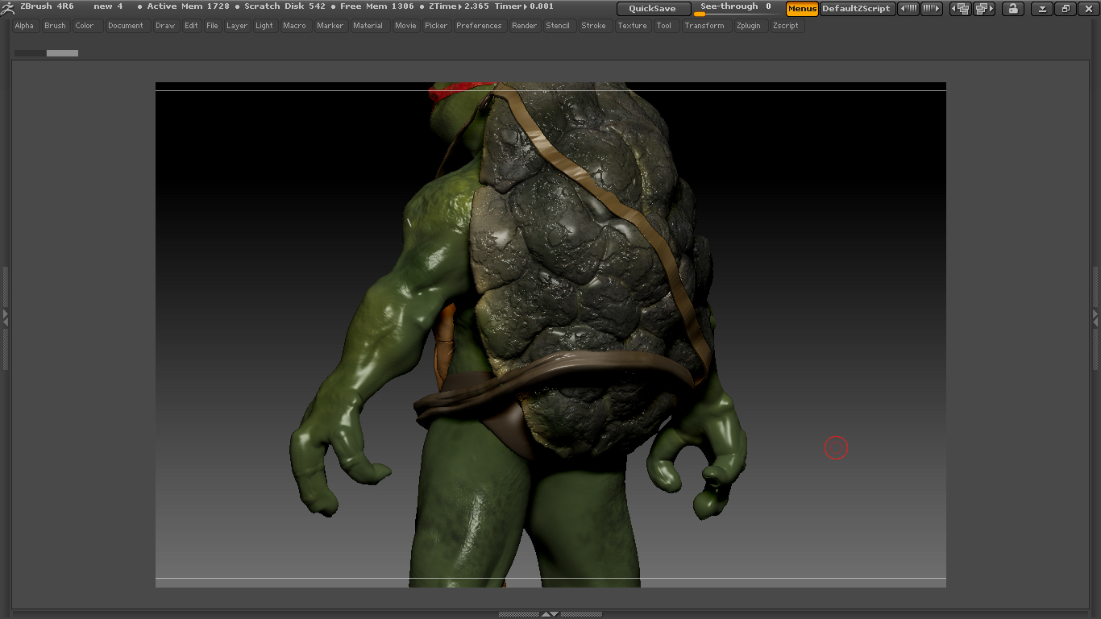Click the progress bar above the canvas
The height and width of the screenshot is (619, 1101).
tap(46, 53)
